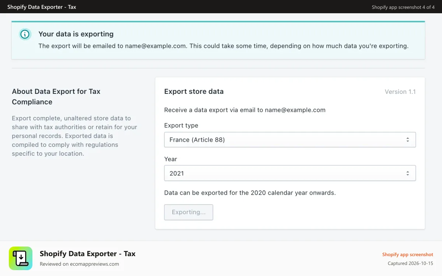Click the 'Export store data' heading
The width and height of the screenshot is (442, 276).
click(x=194, y=92)
